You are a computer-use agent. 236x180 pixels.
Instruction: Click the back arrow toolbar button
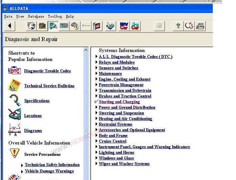pyautogui.click(x=10, y=26)
